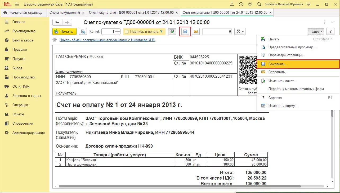Toggle the Подпись и печать checkbox
The height and width of the screenshot is (193, 340).
point(127,32)
